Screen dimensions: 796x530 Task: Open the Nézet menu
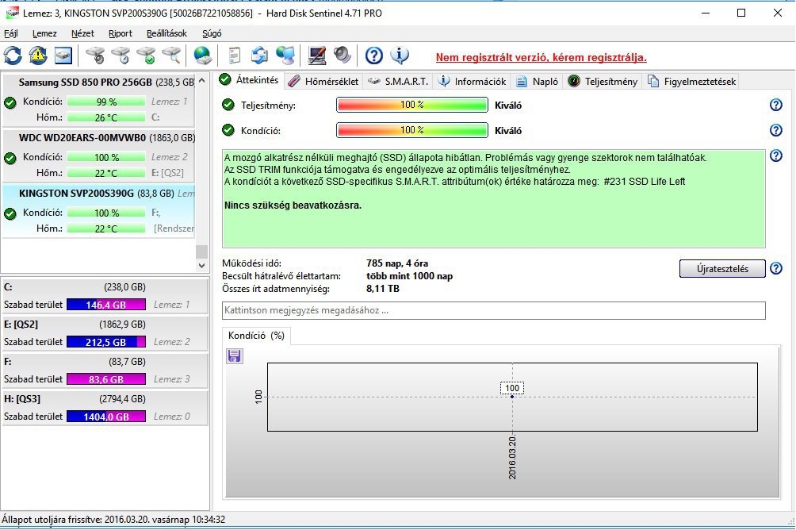82,33
